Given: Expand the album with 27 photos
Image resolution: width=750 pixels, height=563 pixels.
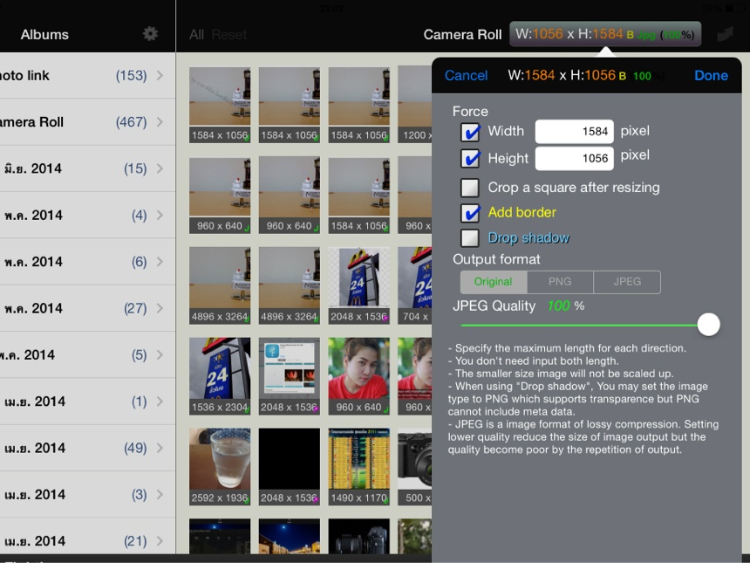Looking at the screenshot, I should pyautogui.click(x=87, y=308).
